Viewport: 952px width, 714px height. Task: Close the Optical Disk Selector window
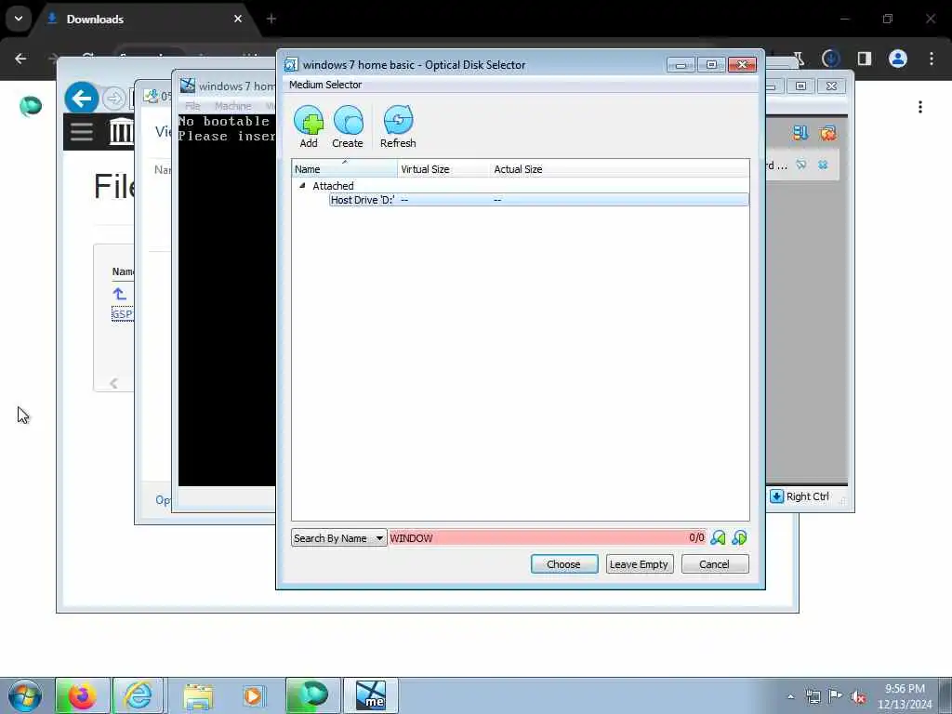pos(742,65)
